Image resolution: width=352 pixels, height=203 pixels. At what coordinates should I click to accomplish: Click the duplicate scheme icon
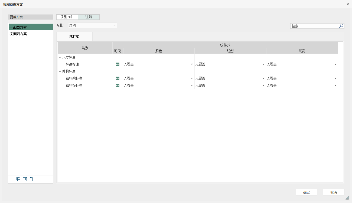(x=18, y=179)
